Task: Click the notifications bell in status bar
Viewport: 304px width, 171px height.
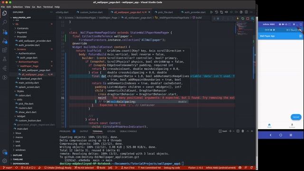Action: [252, 168]
